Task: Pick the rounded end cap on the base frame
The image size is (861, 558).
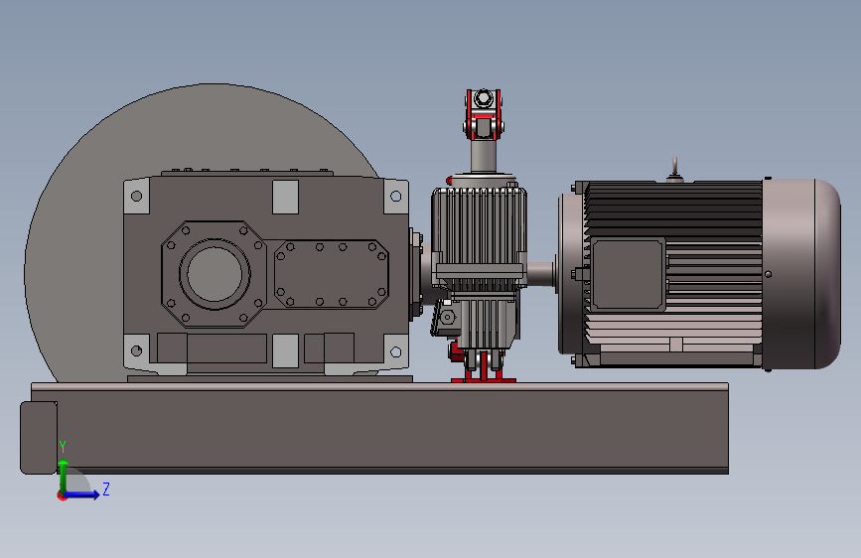Action: coord(39,437)
